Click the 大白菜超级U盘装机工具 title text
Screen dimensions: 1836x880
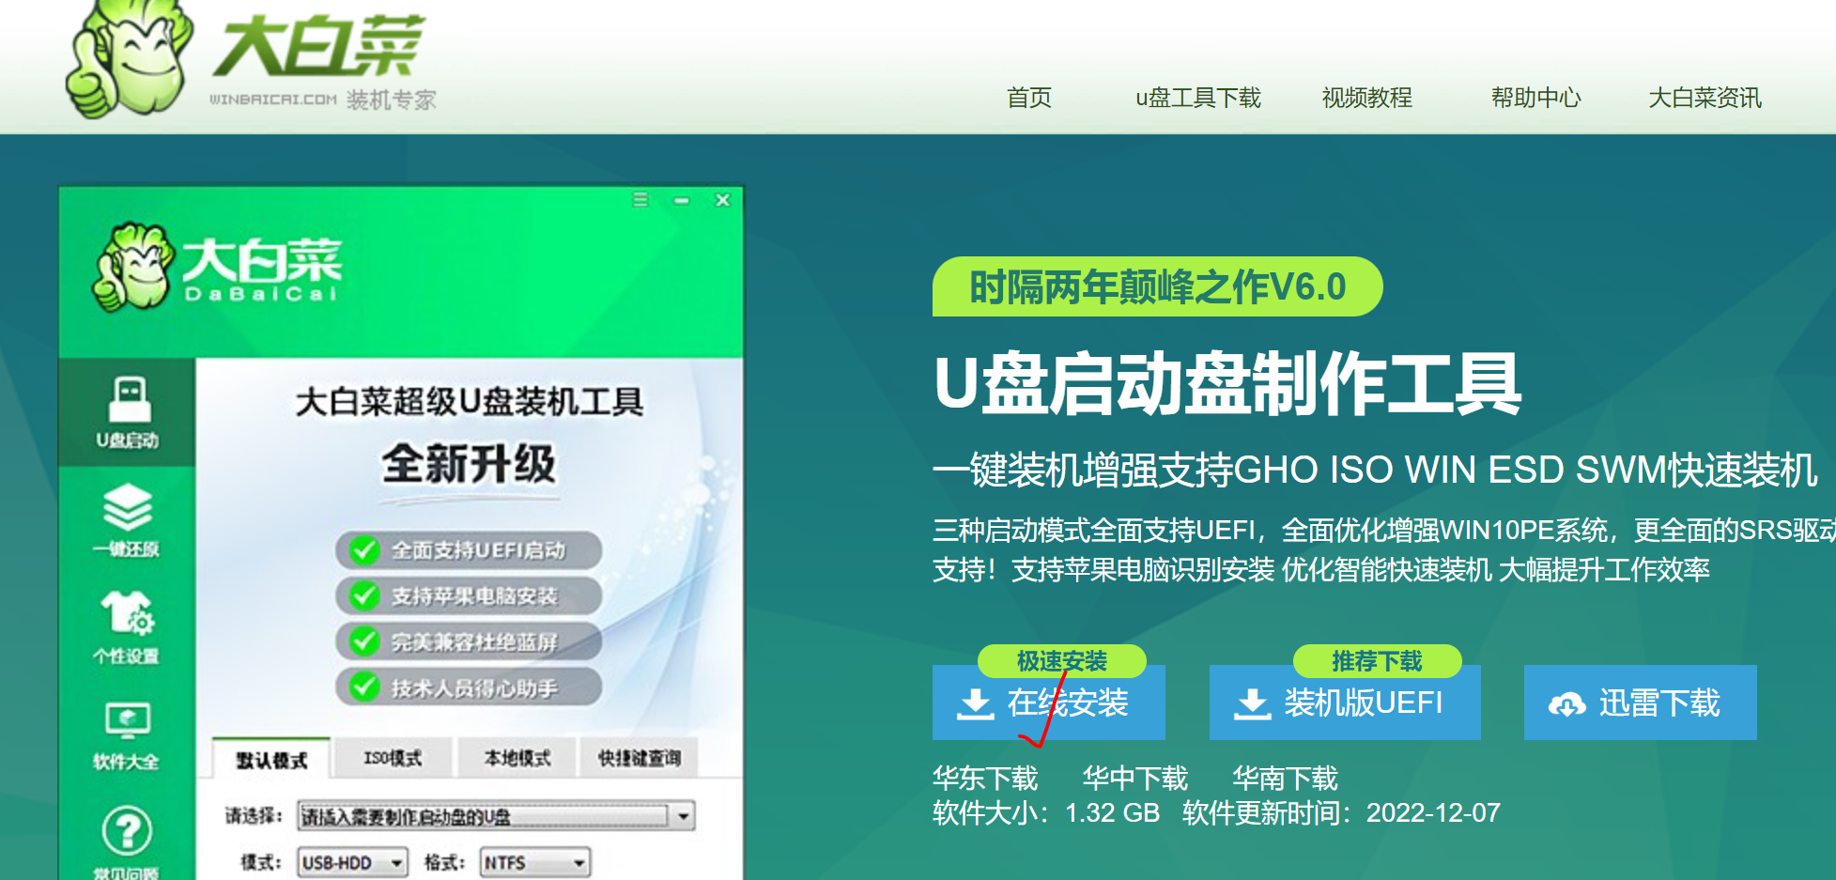tap(470, 402)
